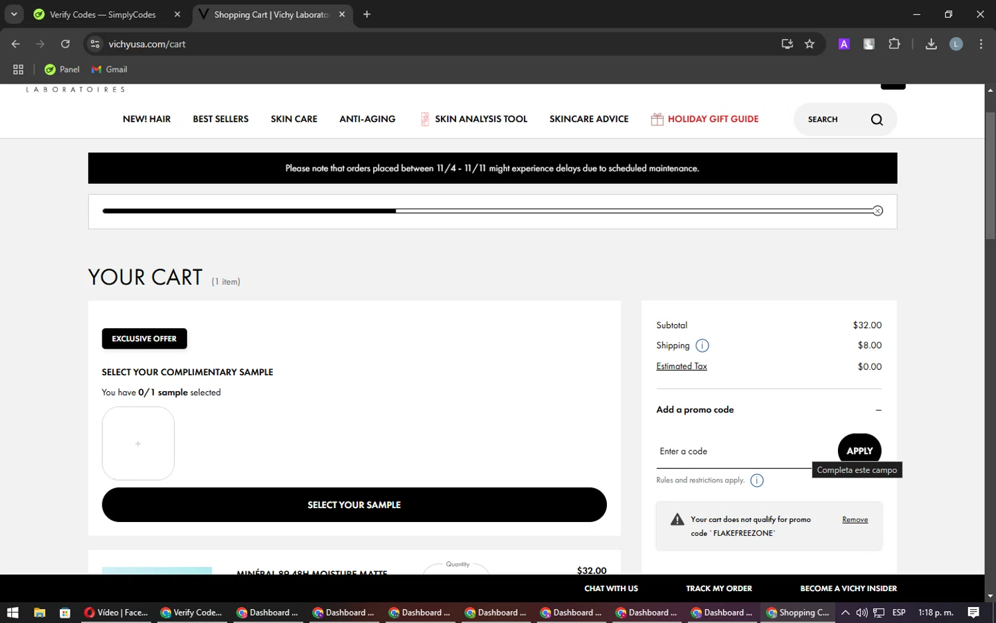
Task: Click the address bar URL
Action: coord(147,44)
